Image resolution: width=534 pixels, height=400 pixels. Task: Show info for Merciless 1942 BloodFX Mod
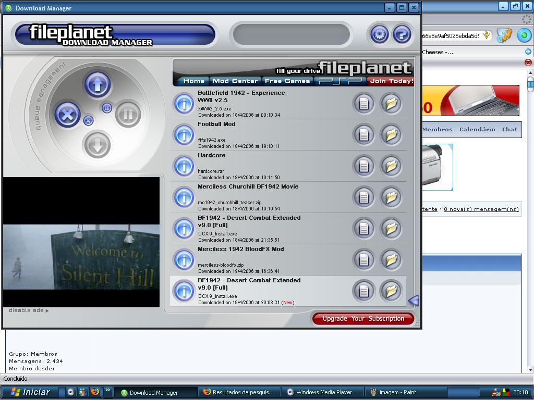184,260
